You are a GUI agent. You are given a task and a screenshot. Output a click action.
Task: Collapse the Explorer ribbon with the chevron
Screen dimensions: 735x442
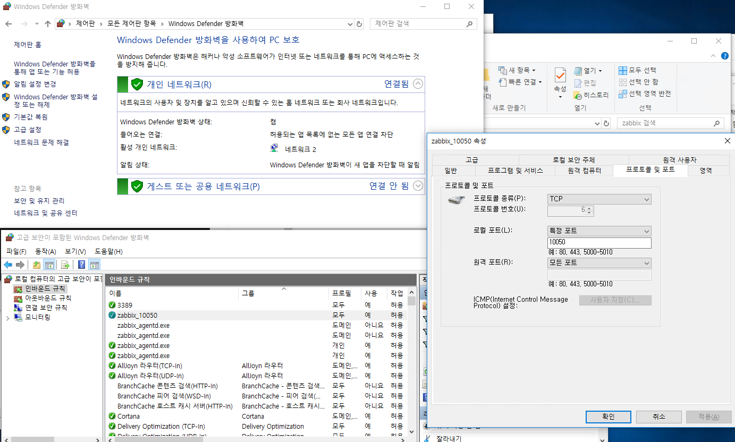click(x=714, y=56)
